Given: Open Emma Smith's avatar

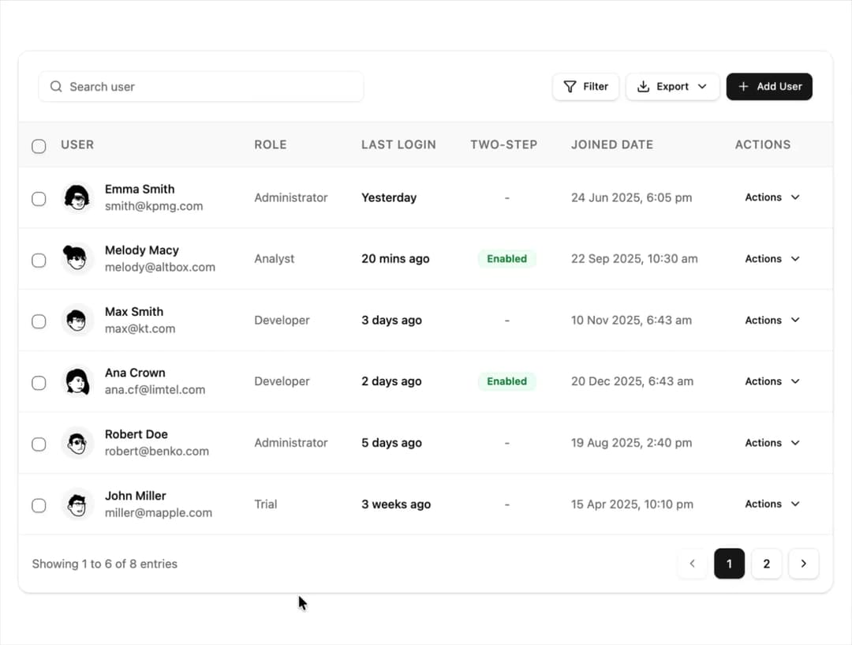Looking at the screenshot, I should (77, 197).
